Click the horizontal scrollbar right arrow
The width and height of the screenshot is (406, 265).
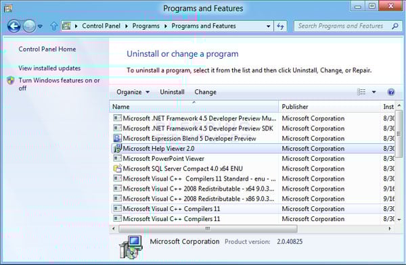coord(390,228)
